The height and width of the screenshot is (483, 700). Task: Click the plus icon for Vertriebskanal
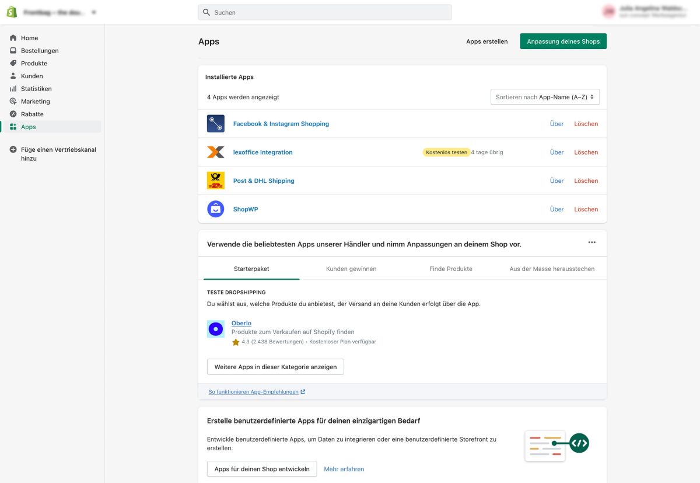tap(13, 150)
